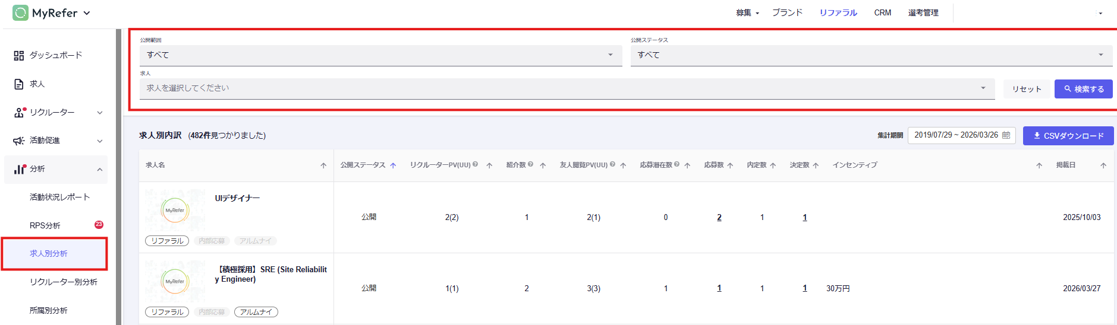The height and width of the screenshot is (325, 1117).
Task: Click the help icon next to 紹介数
Action: click(x=530, y=165)
